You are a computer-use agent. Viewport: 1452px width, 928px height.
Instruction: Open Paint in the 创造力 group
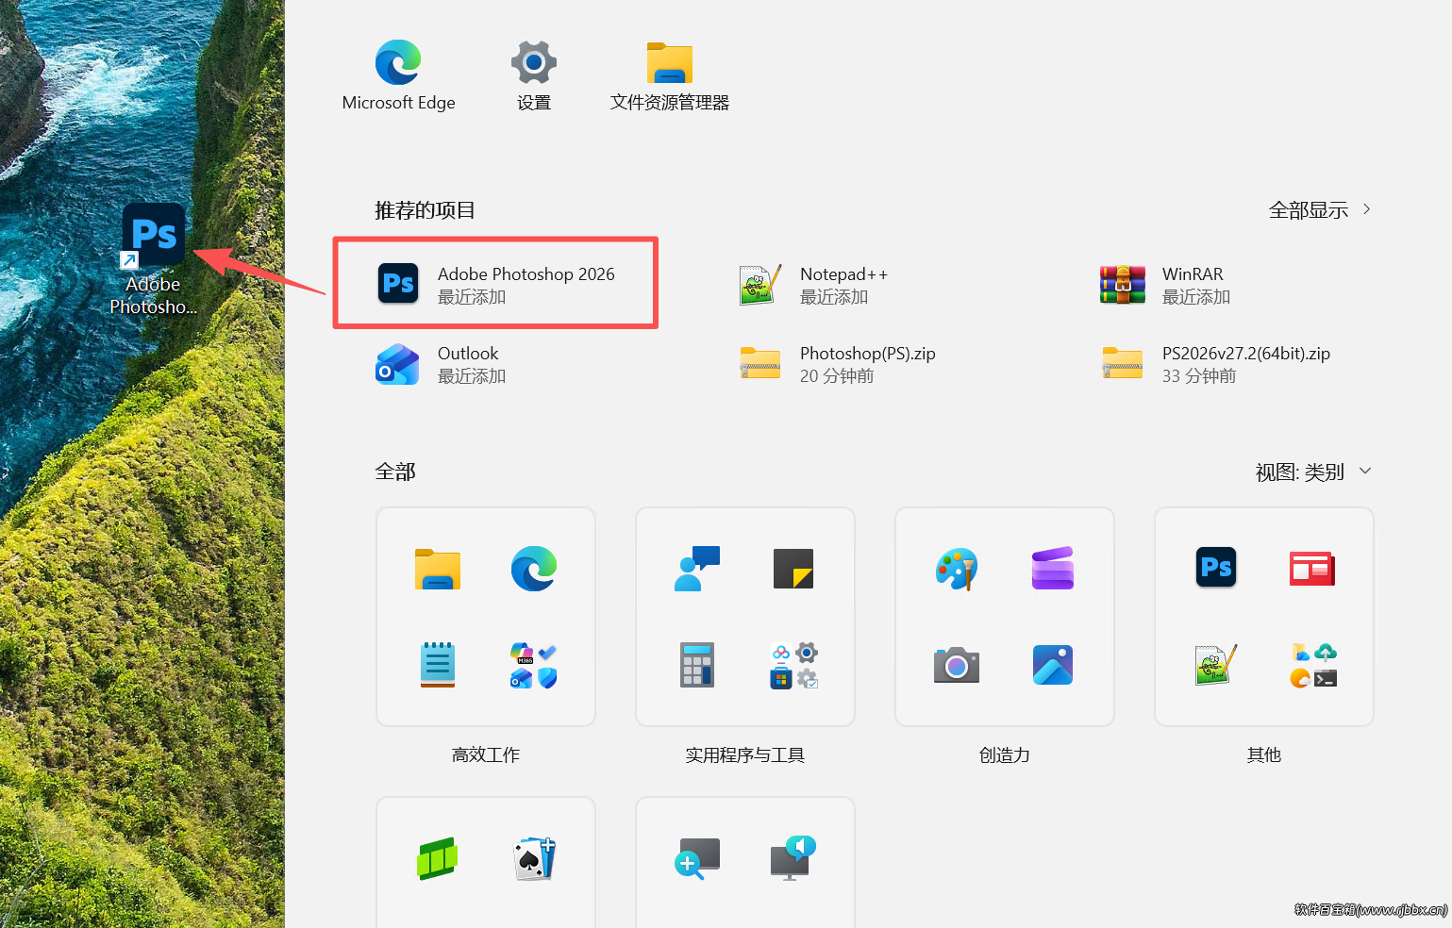tap(957, 569)
